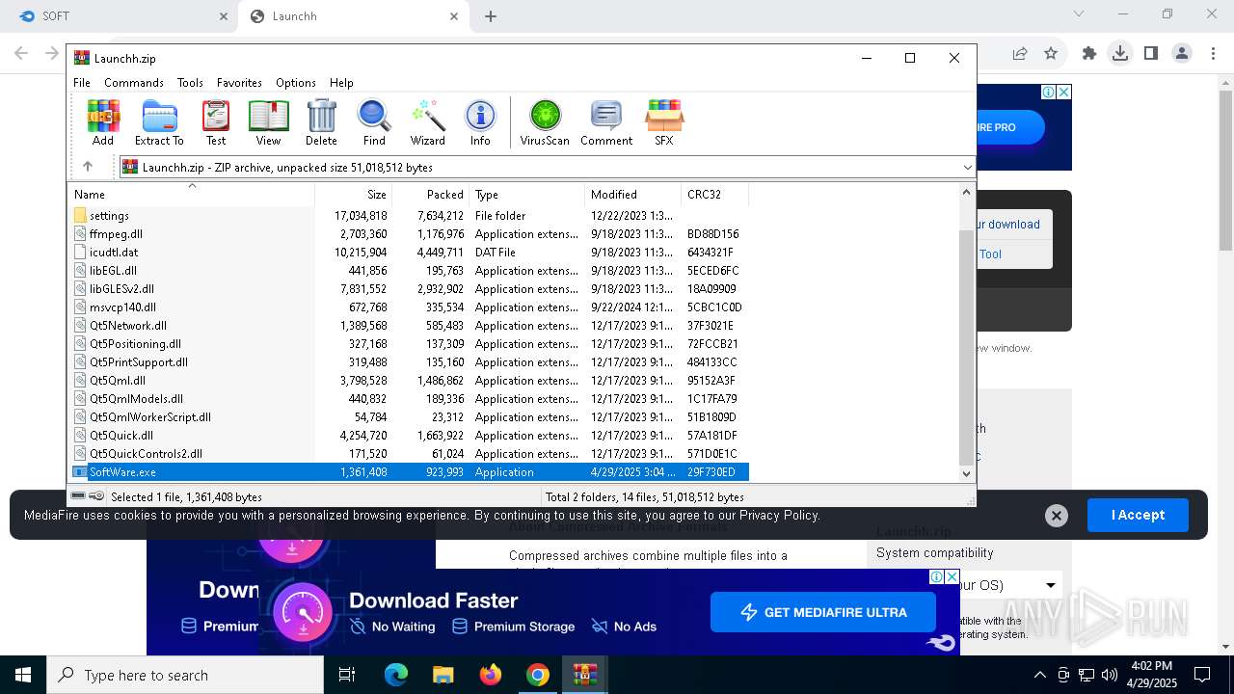Select ffmpeg.dll in the file list
Image resolution: width=1234 pixels, height=694 pixels.
click(410, 234)
